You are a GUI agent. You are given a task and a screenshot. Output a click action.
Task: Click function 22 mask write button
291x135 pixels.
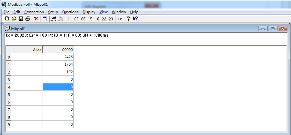(x=104, y=19)
